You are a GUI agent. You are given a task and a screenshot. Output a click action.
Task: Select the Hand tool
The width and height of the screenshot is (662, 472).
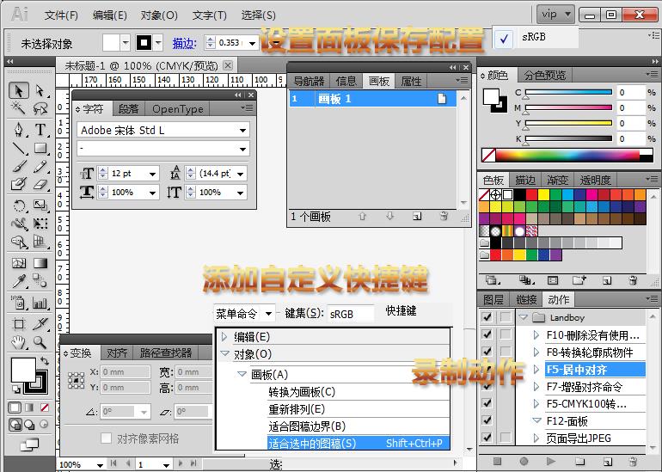click(x=19, y=342)
